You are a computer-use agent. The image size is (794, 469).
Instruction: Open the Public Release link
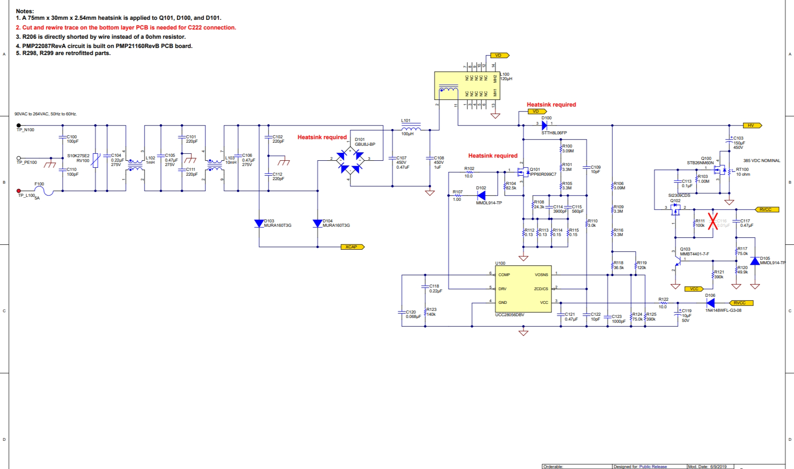point(653,466)
